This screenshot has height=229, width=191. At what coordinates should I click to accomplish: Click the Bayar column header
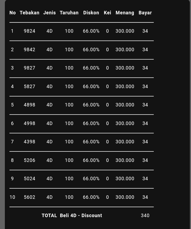pyautogui.click(x=145, y=13)
